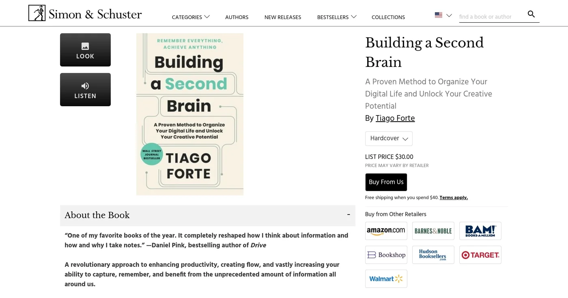Open the Bestsellers dropdown menu
Viewport: 568px width, 298px height.
click(x=337, y=17)
